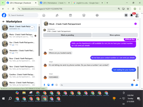143x107 pixels.
Task: Click the @Micah Bee mention
Action: [x=130, y=39]
